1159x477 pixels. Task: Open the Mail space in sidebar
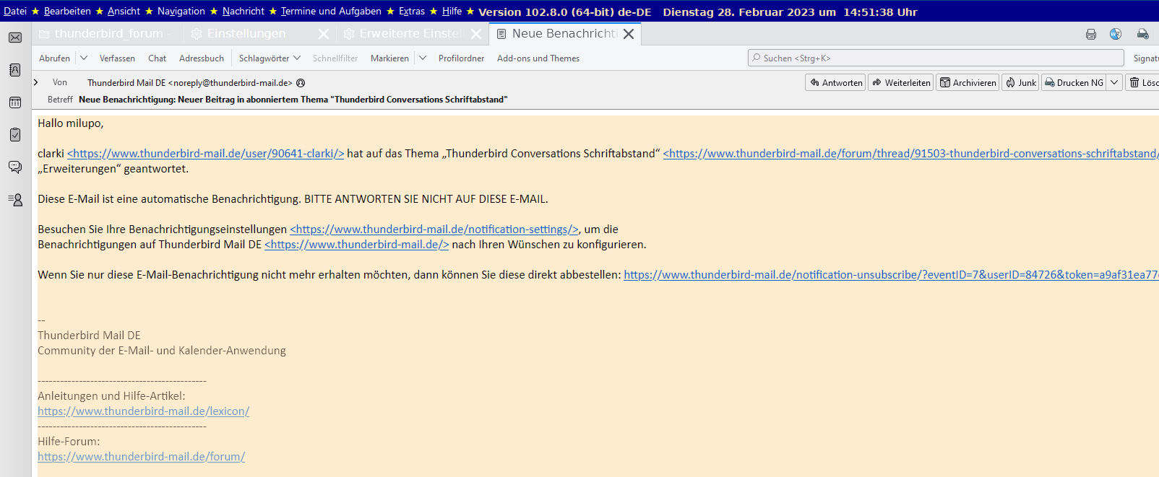tap(15, 38)
